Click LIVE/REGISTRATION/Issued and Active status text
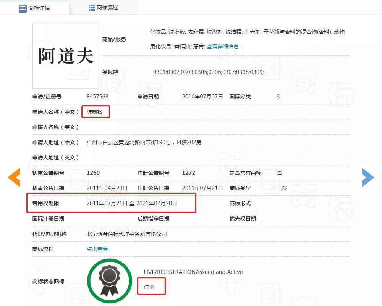This screenshot has width=382, height=306. (x=193, y=272)
